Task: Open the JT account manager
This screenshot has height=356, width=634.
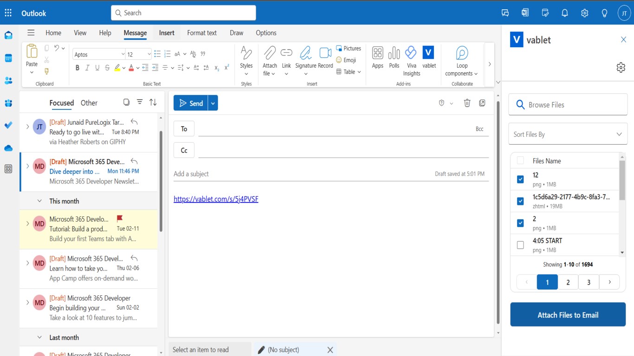Action: (x=625, y=13)
